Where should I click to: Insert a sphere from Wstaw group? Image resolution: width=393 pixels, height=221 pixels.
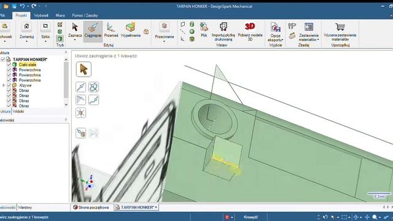192,31
